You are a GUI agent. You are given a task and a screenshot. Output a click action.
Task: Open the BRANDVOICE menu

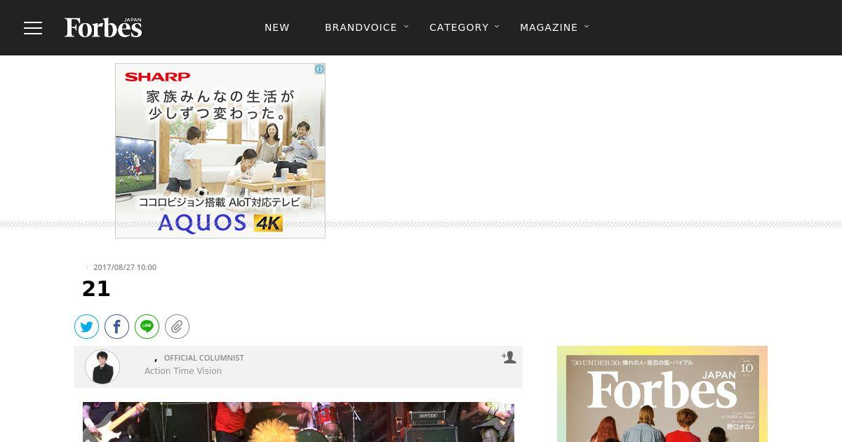pyautogui.click(x=361, y=27)
